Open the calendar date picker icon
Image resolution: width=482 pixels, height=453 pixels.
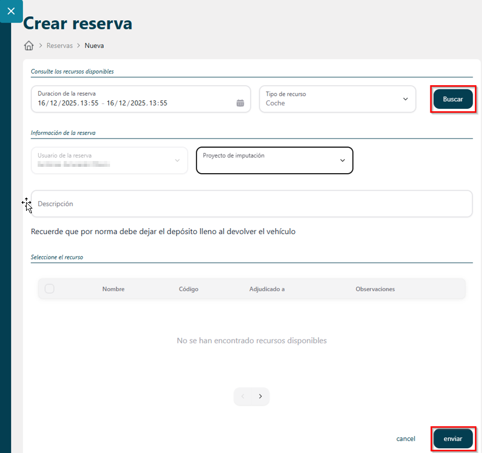click(x=240, y=103)
